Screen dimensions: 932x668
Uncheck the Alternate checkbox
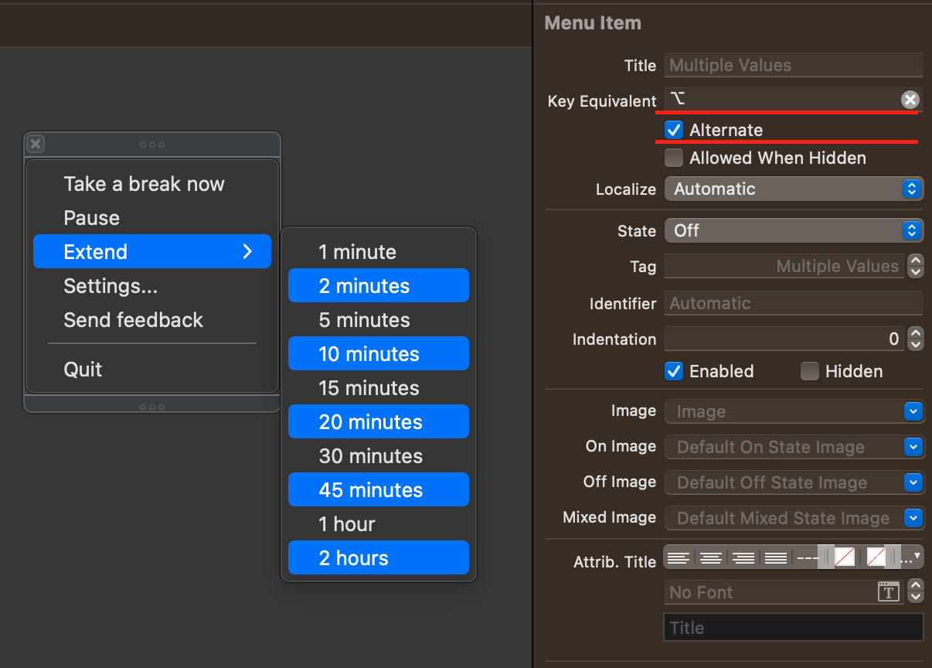click(x=673, y=130)
